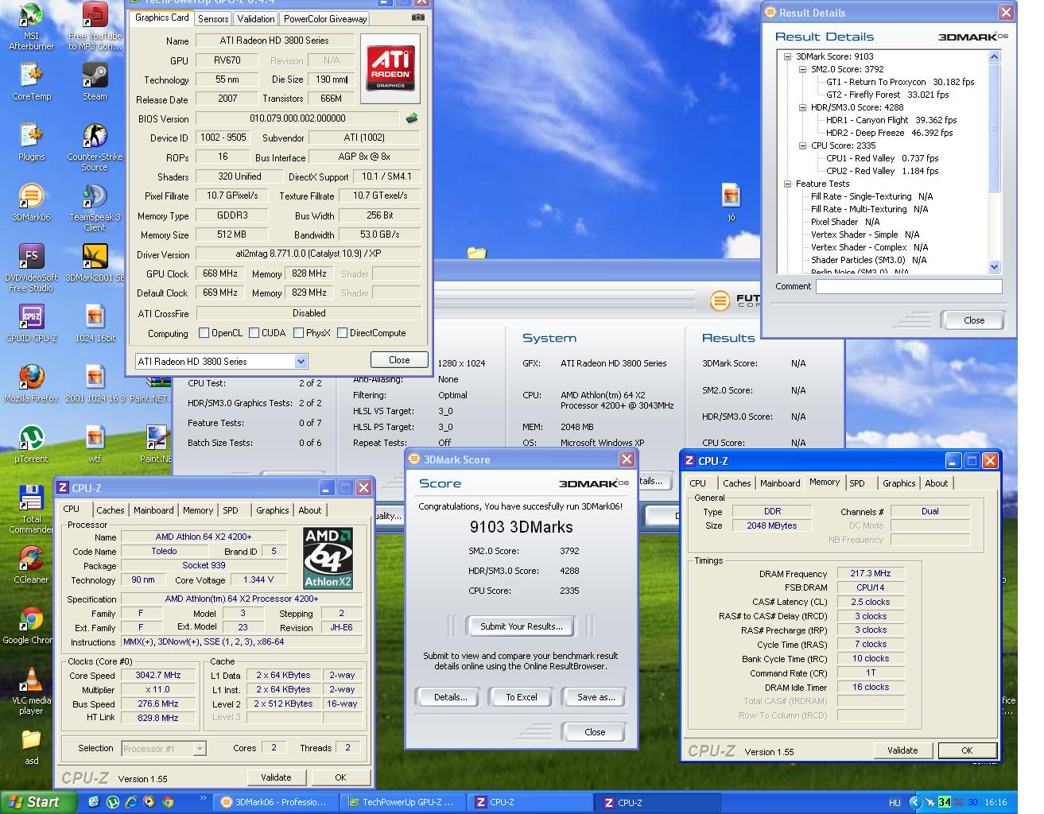This screenshot has width=1044, height=814.
Task: Enable the OpenCL checkbox in GPU-Z
Action: (204, 333)
